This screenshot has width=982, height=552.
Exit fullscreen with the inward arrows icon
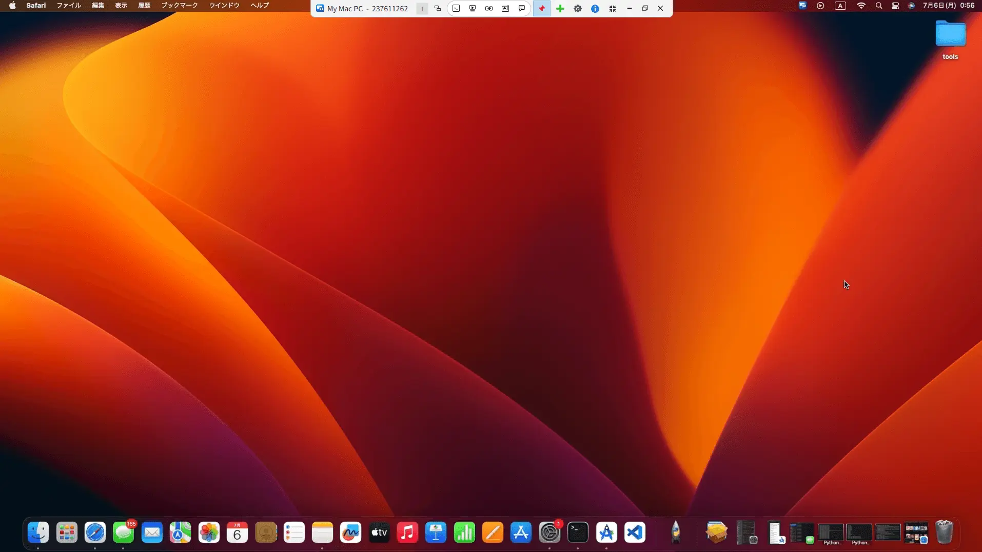coord(613,9)
